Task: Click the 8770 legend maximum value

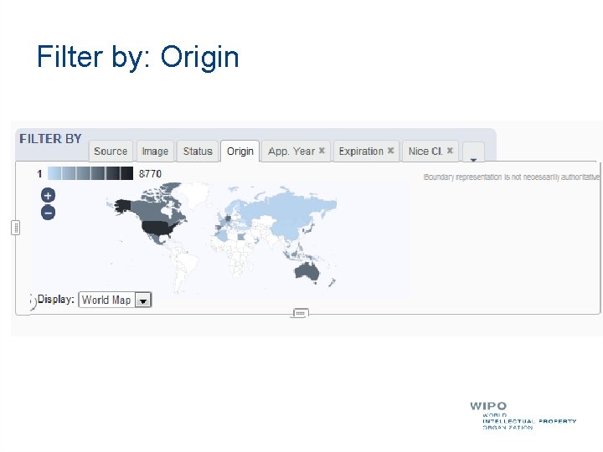Action: (150, 174)
